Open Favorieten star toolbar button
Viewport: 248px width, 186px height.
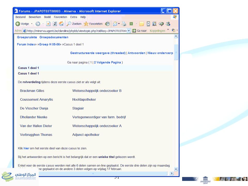click(93, 24)
